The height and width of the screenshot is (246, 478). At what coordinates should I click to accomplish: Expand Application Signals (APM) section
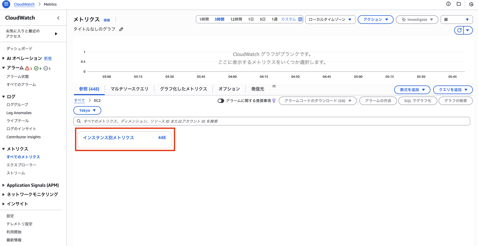click(x=3, y=185)
